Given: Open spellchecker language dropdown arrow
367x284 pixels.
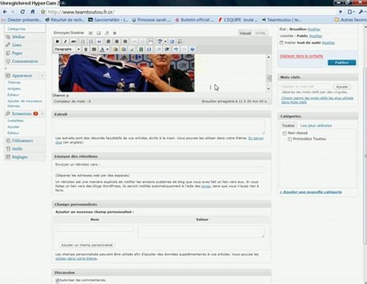Looking at the screenshot, I should coord(166,41).
